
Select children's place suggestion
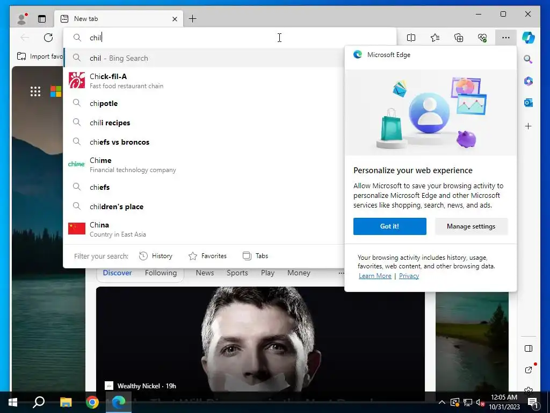pyautogui.click(x=204, y=206)
